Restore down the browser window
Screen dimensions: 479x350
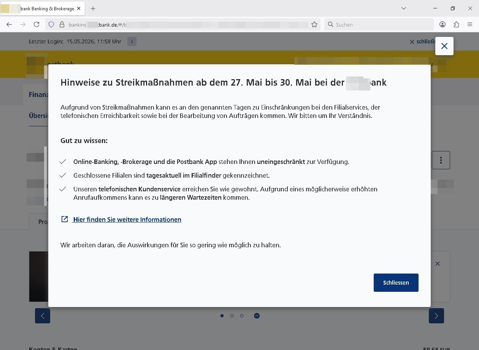click(x=452, y=8)
